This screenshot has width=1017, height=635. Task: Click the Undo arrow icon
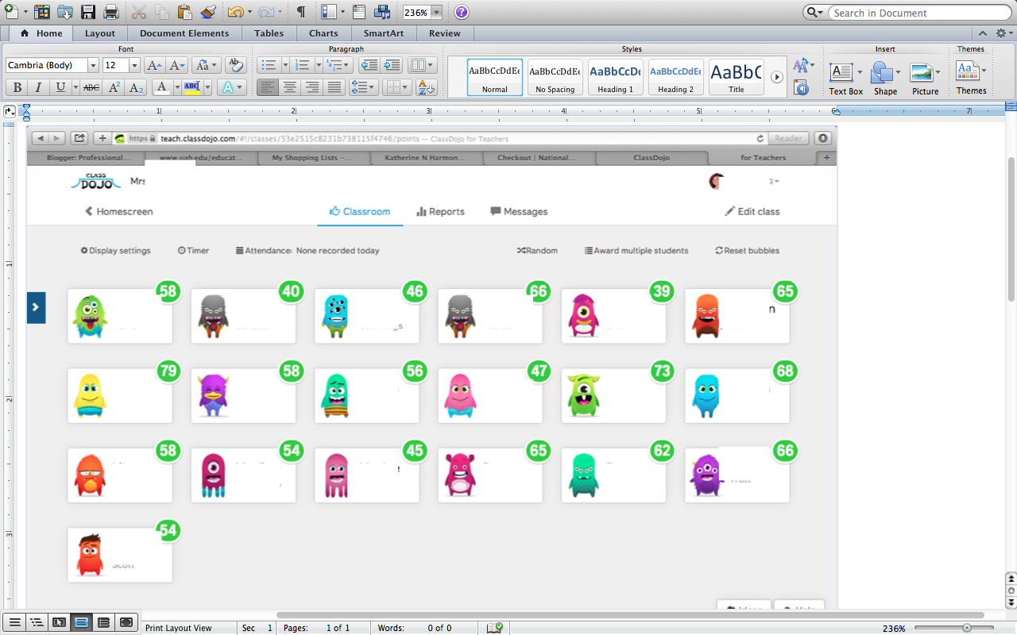click(235, 13)
